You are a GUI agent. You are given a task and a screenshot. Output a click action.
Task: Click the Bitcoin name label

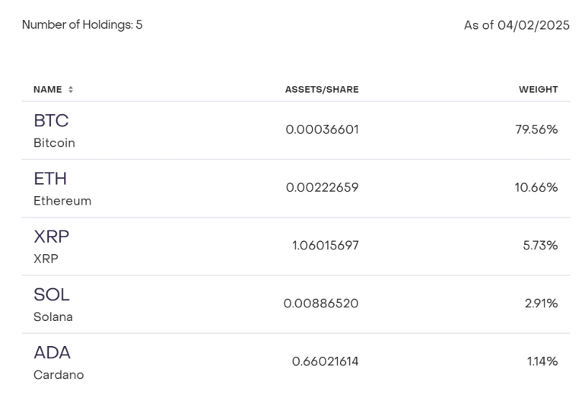pos(54,143)
